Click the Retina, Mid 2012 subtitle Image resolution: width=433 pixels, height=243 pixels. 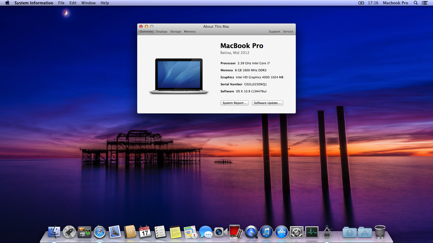pyautogui.click(x=235, y=53)
